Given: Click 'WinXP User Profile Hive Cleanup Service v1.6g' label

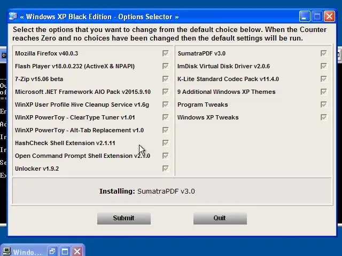Looking at the screenshot, I should (x=82, y=105).
